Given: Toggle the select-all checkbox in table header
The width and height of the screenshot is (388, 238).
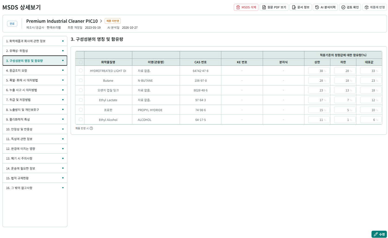Looking at the screenshot, I should tap(81, 62).
